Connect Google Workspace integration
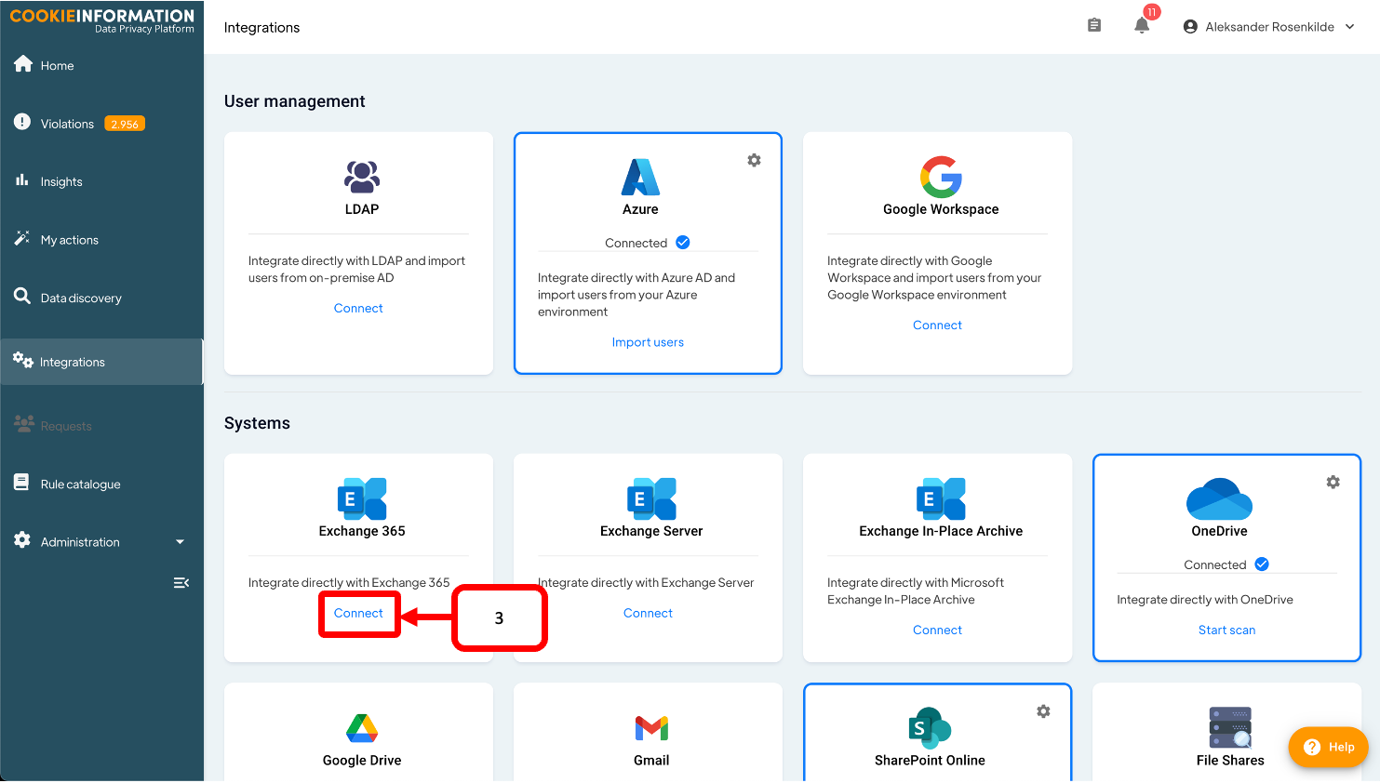 (x=937, y=325)
